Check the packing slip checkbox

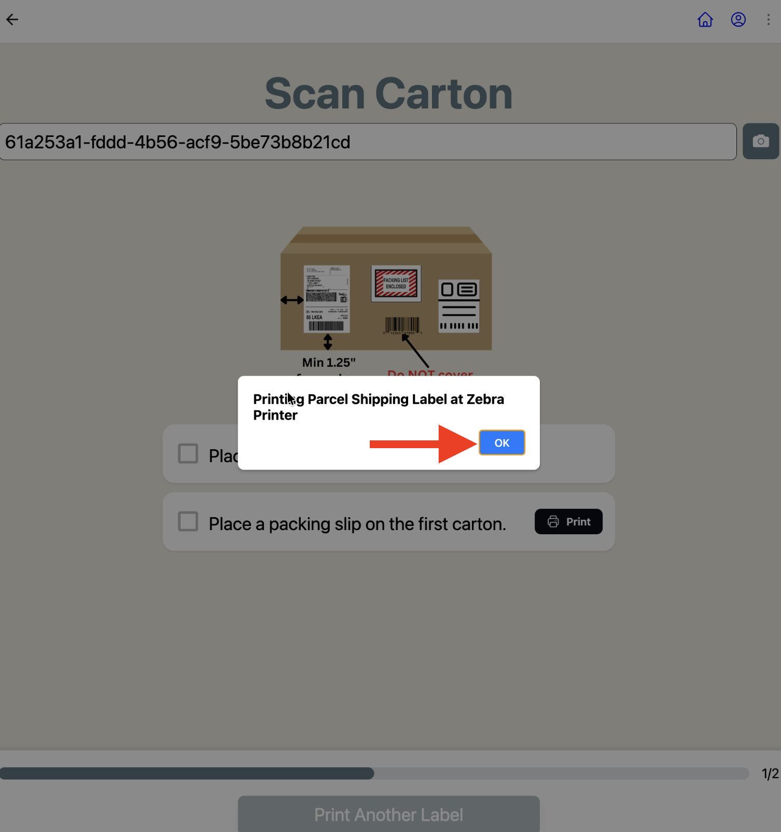pos(188,521)
